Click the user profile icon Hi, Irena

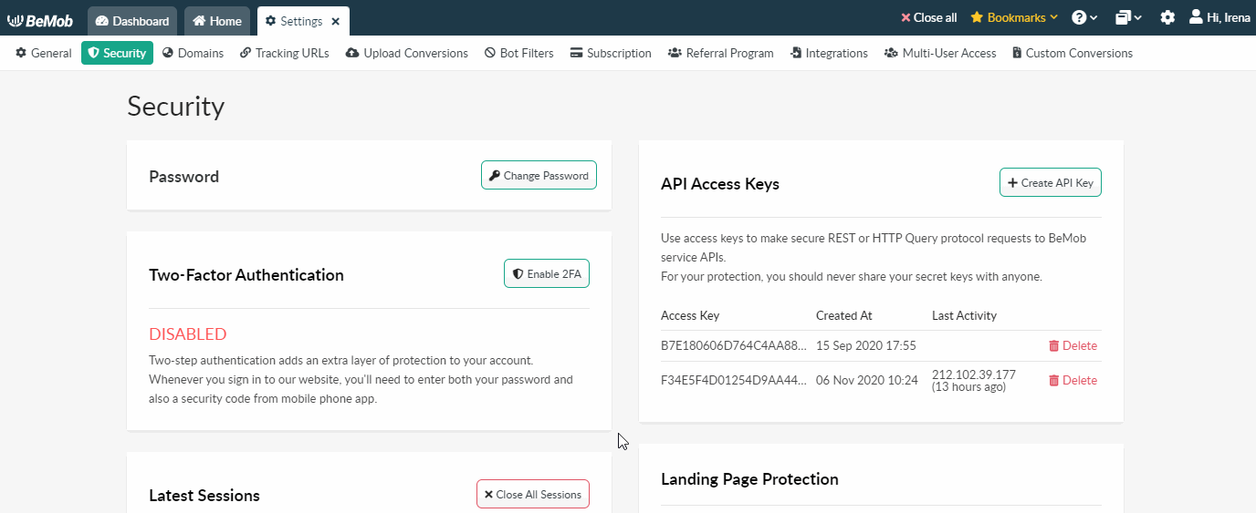[1219, 17]
